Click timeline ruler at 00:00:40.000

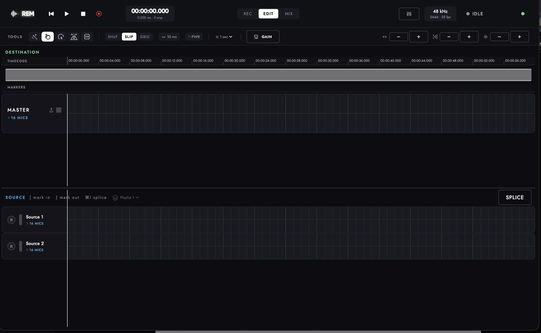coord(391,61)
